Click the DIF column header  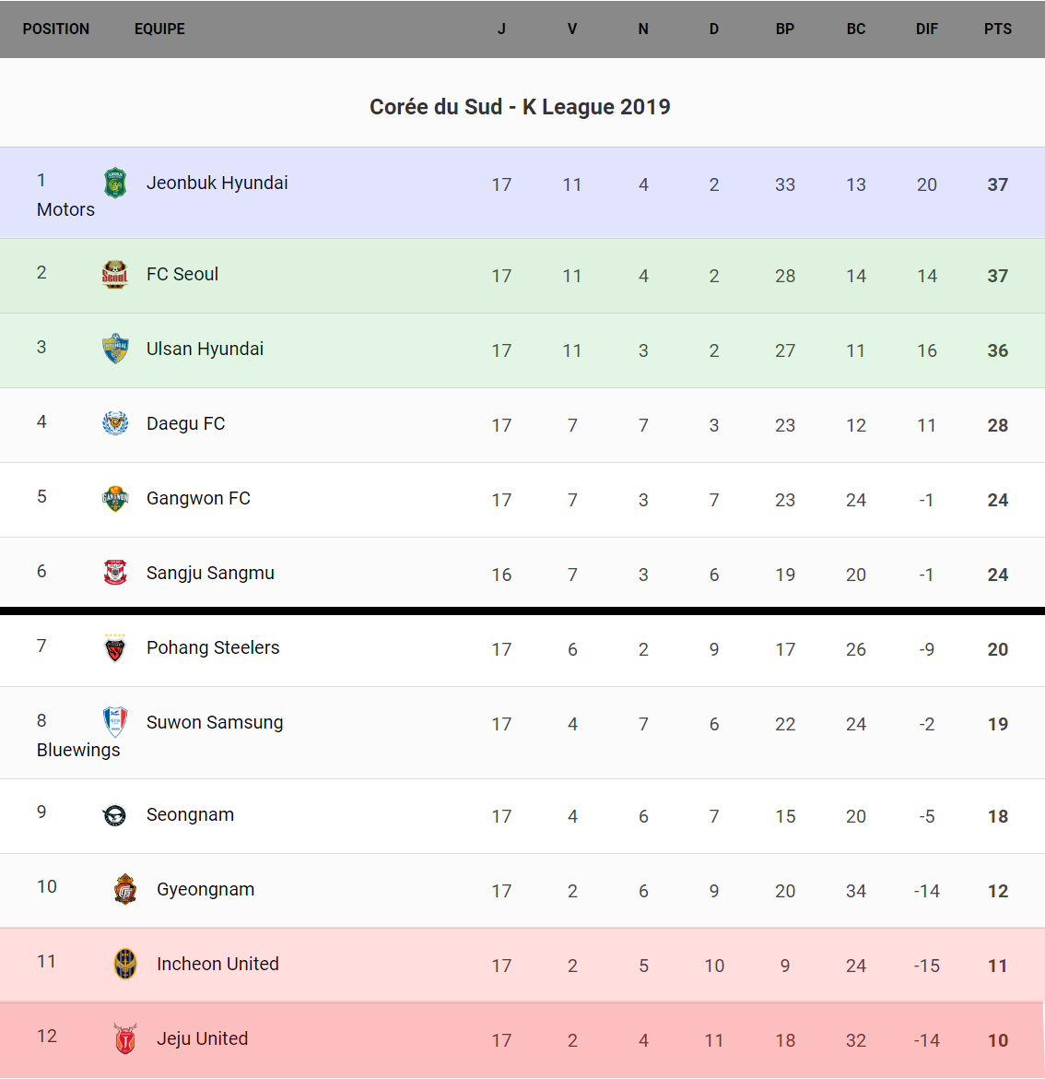pyautogui.click(x=926, y=29)
